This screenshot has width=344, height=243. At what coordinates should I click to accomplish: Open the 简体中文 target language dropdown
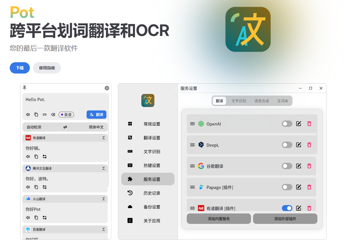pos(96,127)
